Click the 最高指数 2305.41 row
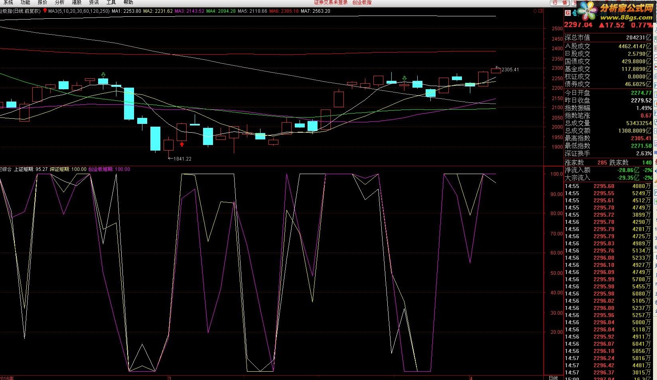Viewport: 657px width, 380px height. pyautogui.click(x=608, y=138)
